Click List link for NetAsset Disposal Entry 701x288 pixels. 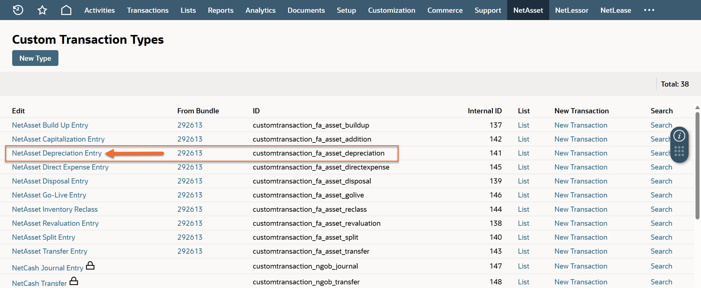coord(523,181)
